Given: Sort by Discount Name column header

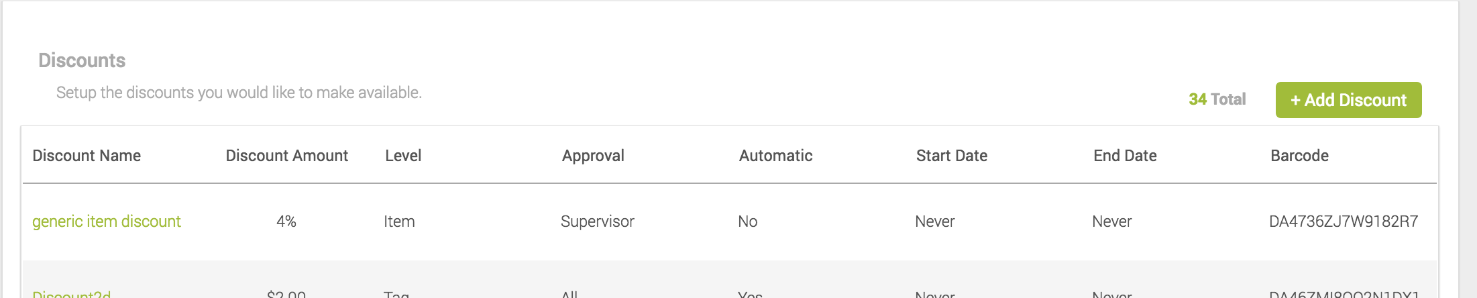Looking at the screenshot, I should [x=87, y=156].
